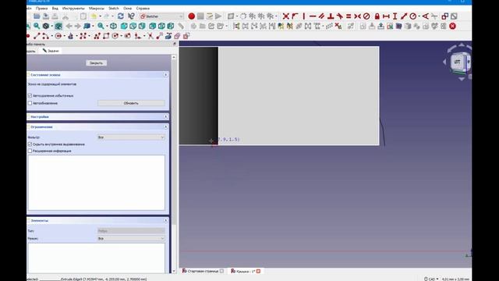The height and width of the screenshot is (281, 499).
Task: Open the constraints filter dropdown
Action: 131,137
